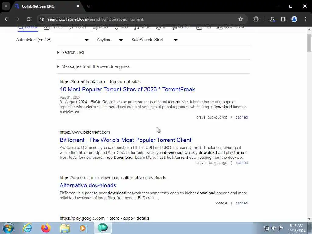The width and height of the screenshot is (312, 234).
Task: Open cached copy of TorrentFreak result
Action: coord(242,117)
